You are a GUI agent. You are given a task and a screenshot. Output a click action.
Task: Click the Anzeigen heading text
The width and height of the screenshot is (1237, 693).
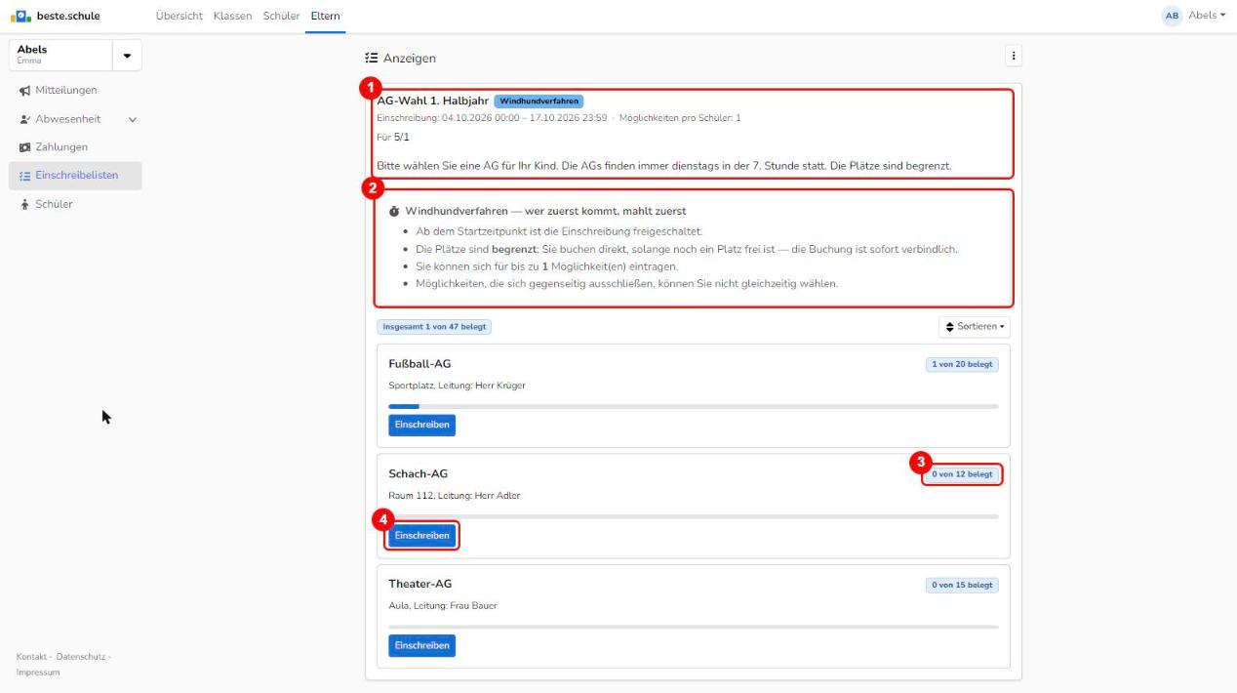click(409, 59)
